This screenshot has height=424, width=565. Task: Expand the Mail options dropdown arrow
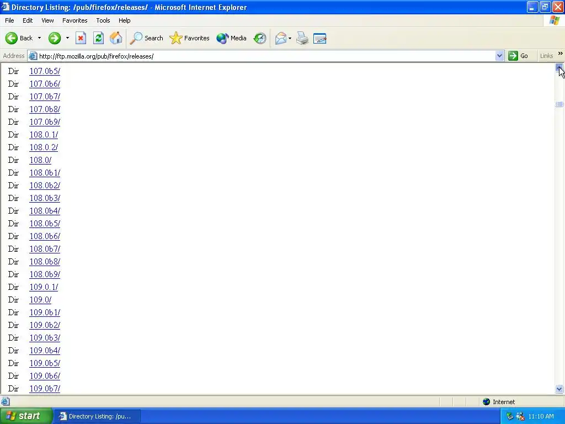pos(290,38)
